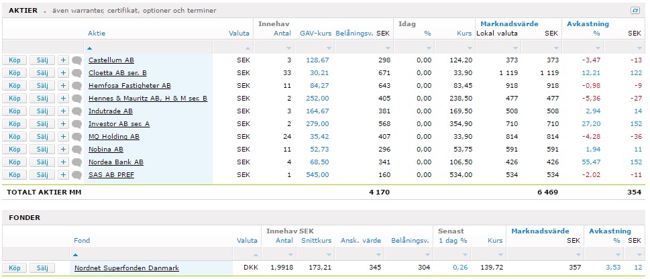Open comment bubble for Investor AB ser. A
The height and width of the screenshot is (279, 650).
pos(76,124)
